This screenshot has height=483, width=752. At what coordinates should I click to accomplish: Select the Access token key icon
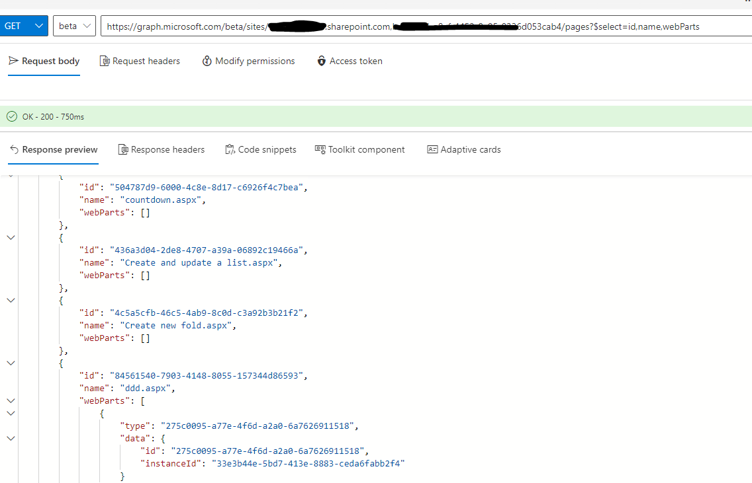[x=322, y=61]
